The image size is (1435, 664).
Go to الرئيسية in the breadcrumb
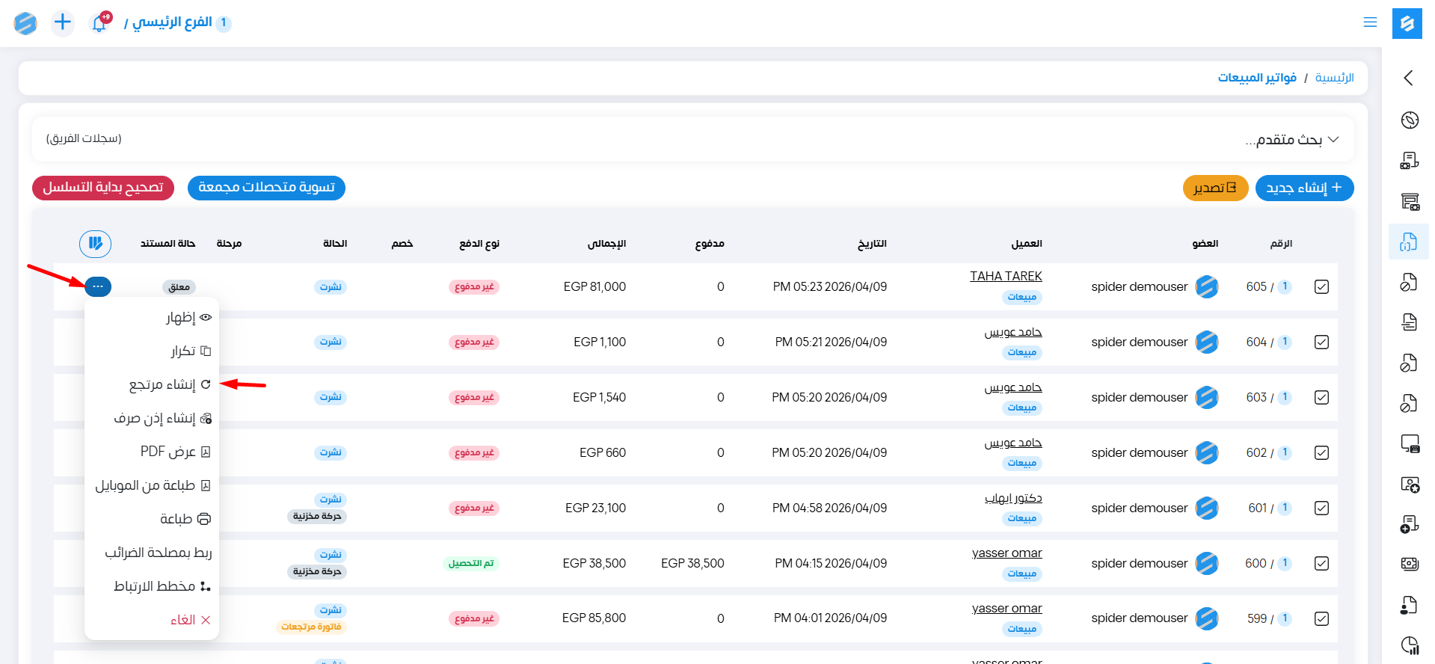coord(1334,78)
